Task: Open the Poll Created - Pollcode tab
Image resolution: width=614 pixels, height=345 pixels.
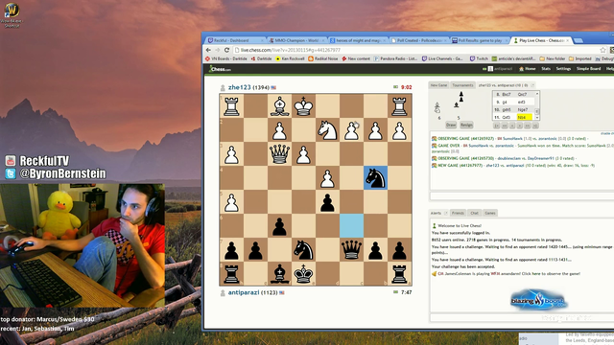Action: pos(418,40)
